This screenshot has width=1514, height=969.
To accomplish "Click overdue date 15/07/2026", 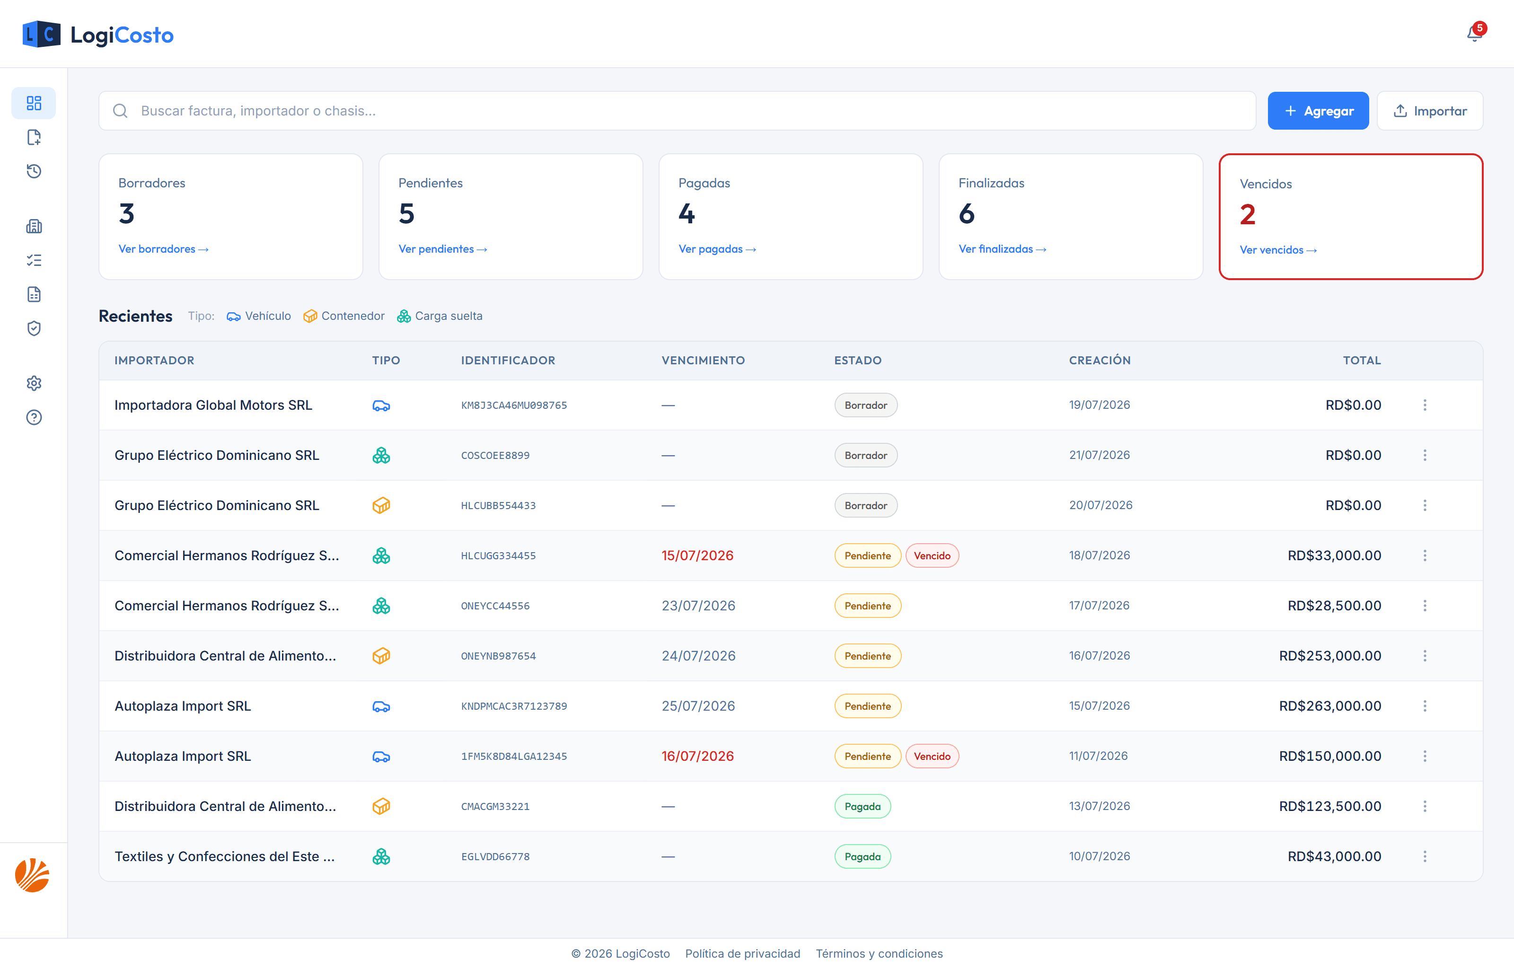I will 697,555.
